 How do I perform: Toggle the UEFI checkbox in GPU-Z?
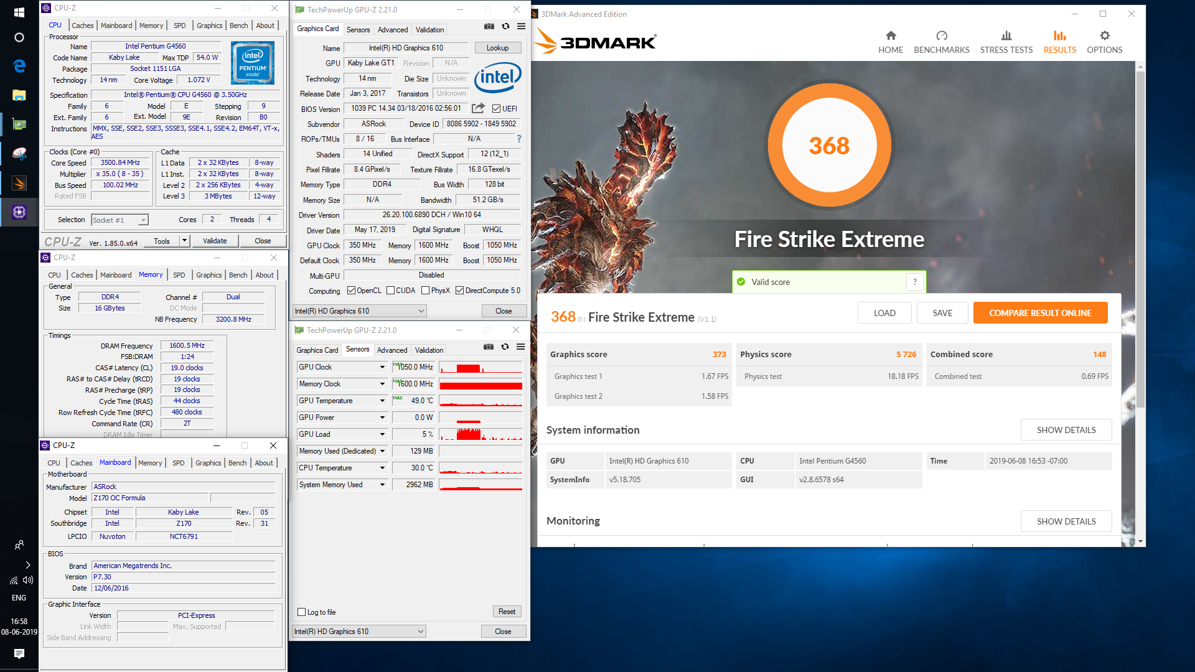tap(497, 109)
